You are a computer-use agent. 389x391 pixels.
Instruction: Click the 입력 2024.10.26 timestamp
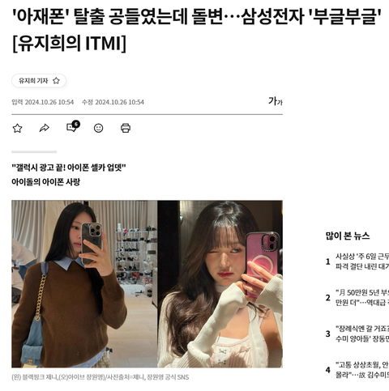click(x=43, y=102)
